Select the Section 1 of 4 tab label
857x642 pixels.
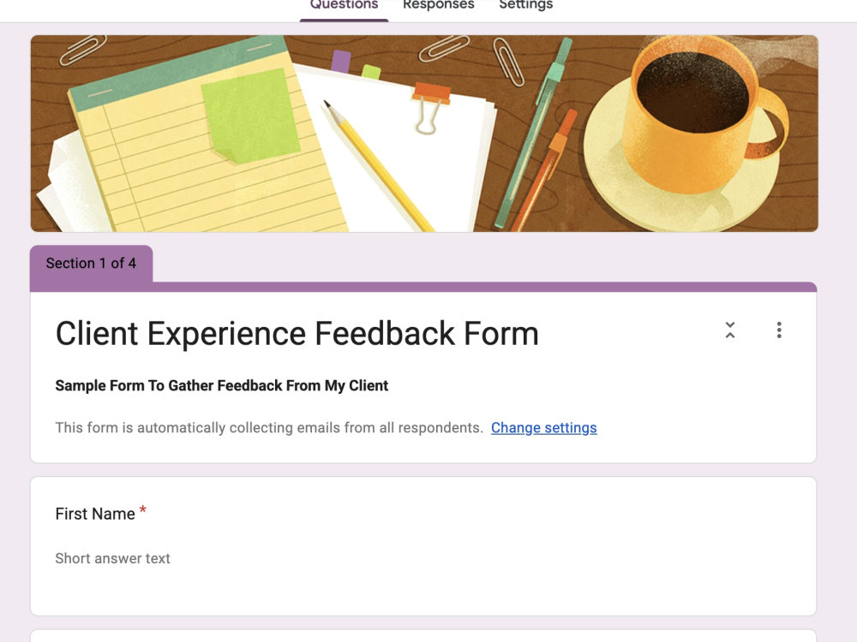(91, 263)
